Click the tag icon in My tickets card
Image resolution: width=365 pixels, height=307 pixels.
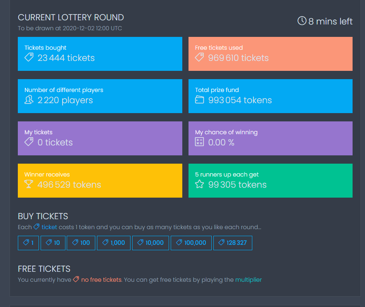pos(29,142)
